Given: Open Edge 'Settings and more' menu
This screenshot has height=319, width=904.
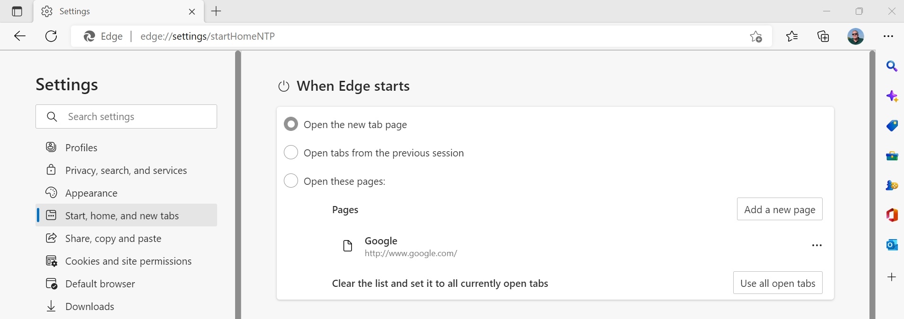Looking at the screenshot, I should coord(888,36).
